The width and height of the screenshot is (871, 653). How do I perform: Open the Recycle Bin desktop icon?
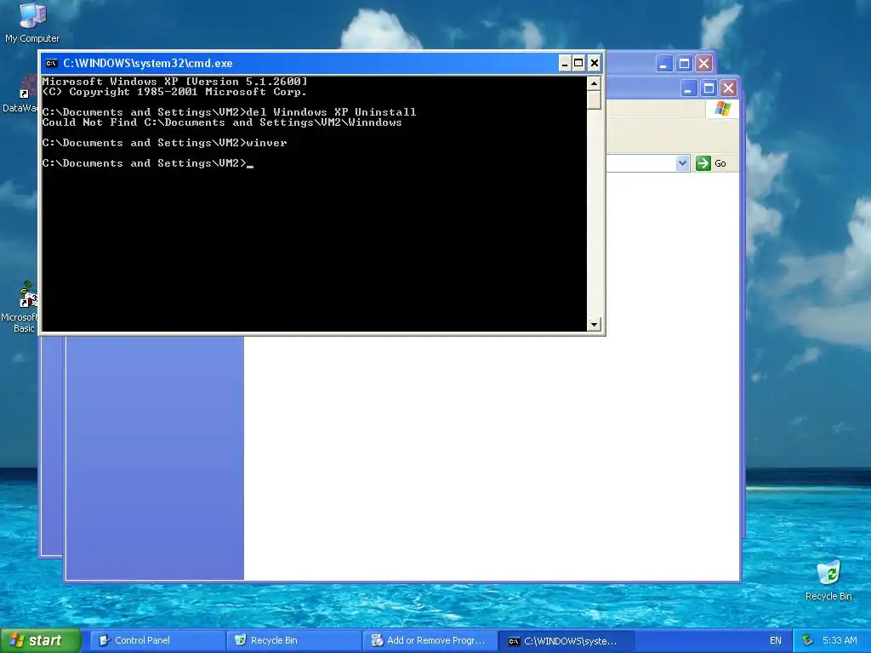click(828, 580)
